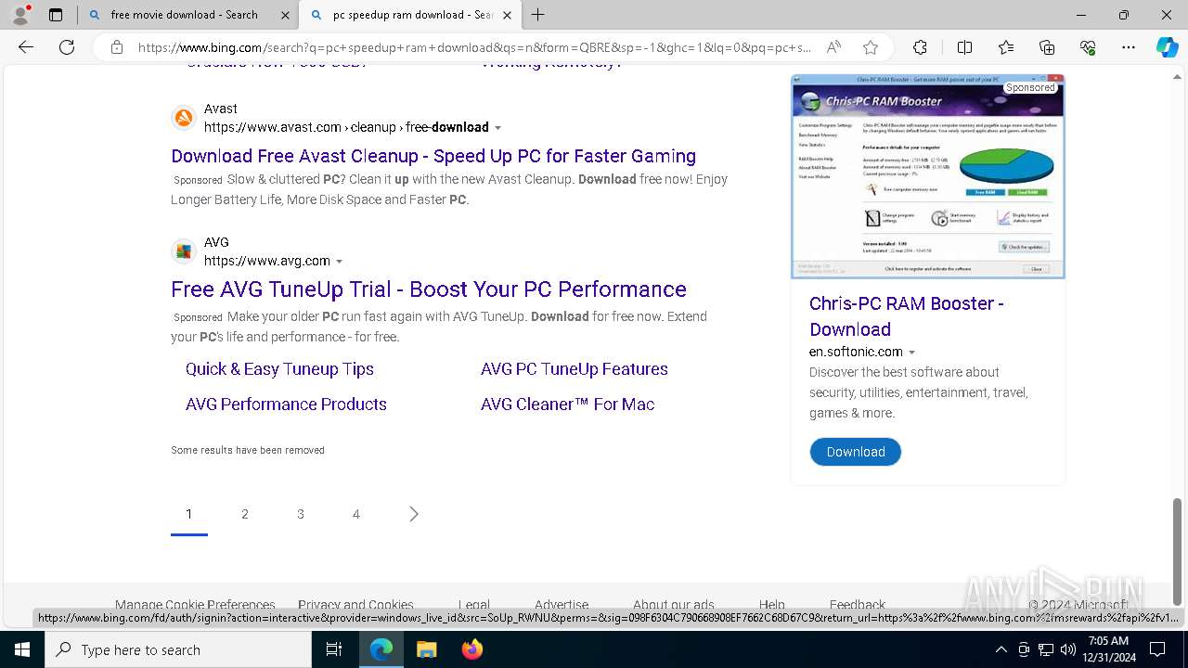Open the Copilot sidebar icon
This screenshot has width=1188, height=668.
(1167, 47)
